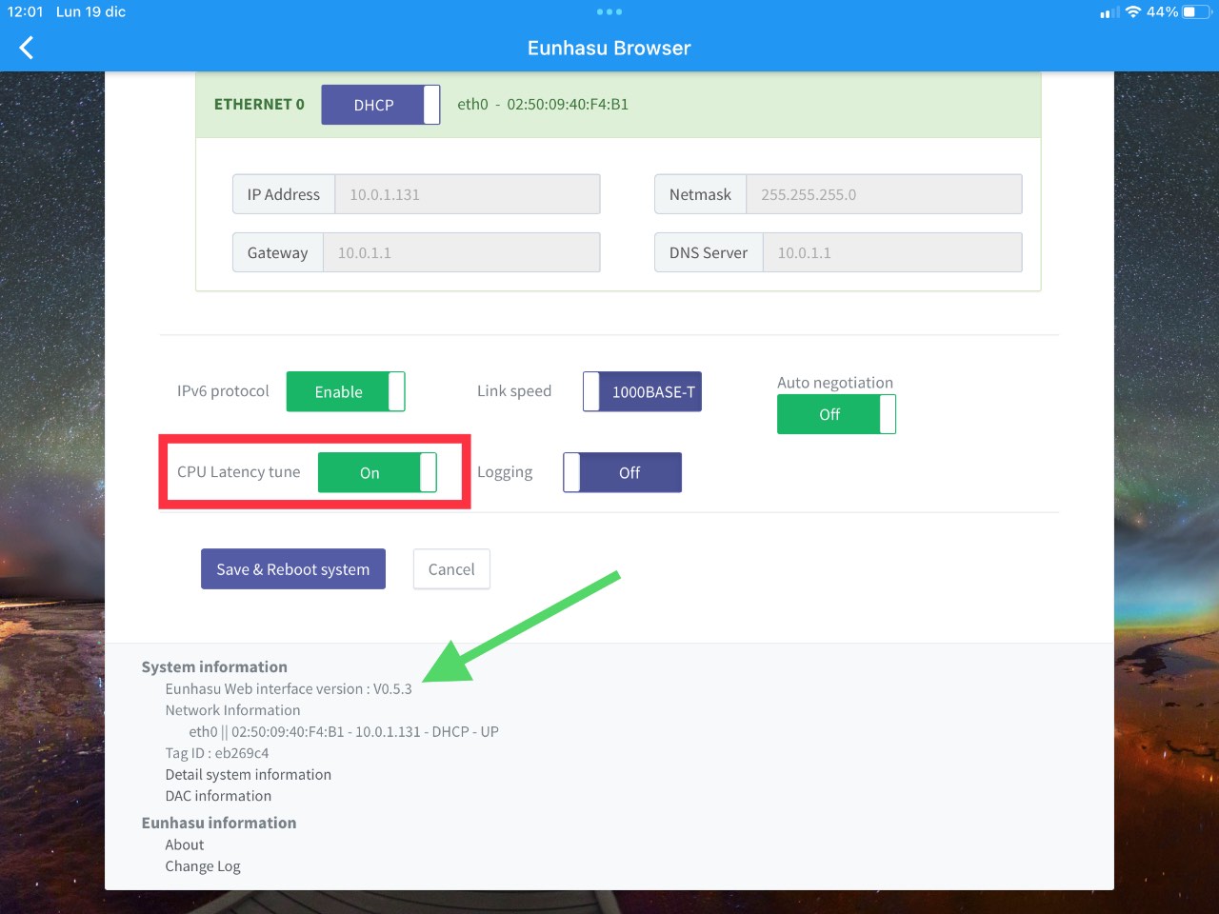Image resolution: width=1219 pixels, height=914 pixels.
Task: Click Save & Reboot system button
Action: point(293,569)
